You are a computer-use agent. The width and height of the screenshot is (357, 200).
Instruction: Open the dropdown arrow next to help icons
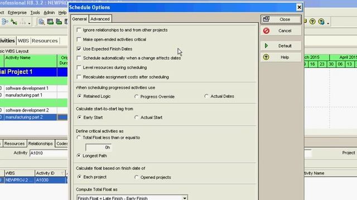(x=328, y=23)
